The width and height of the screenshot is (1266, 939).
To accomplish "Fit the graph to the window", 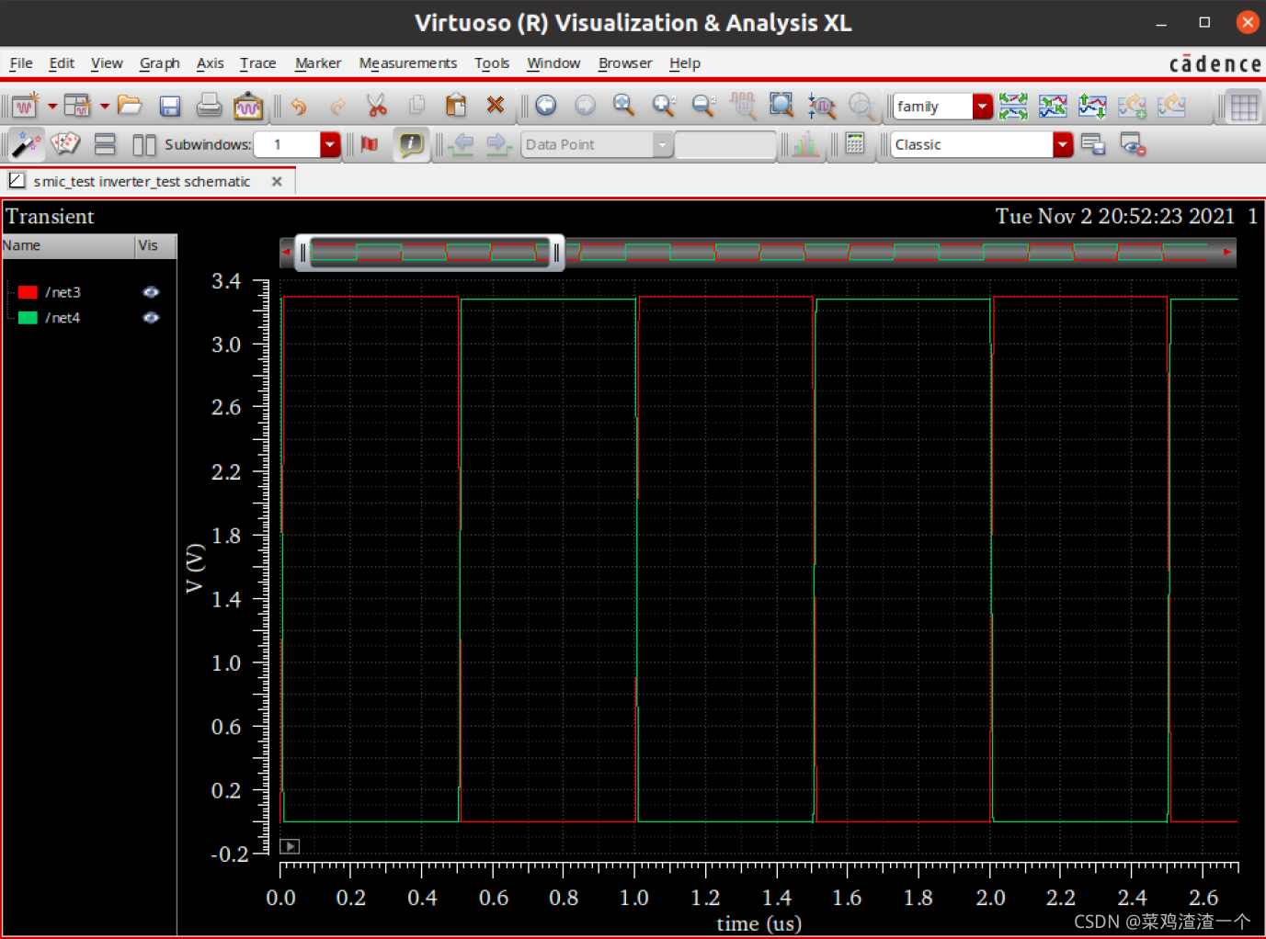I will click(x=781, y=106).
